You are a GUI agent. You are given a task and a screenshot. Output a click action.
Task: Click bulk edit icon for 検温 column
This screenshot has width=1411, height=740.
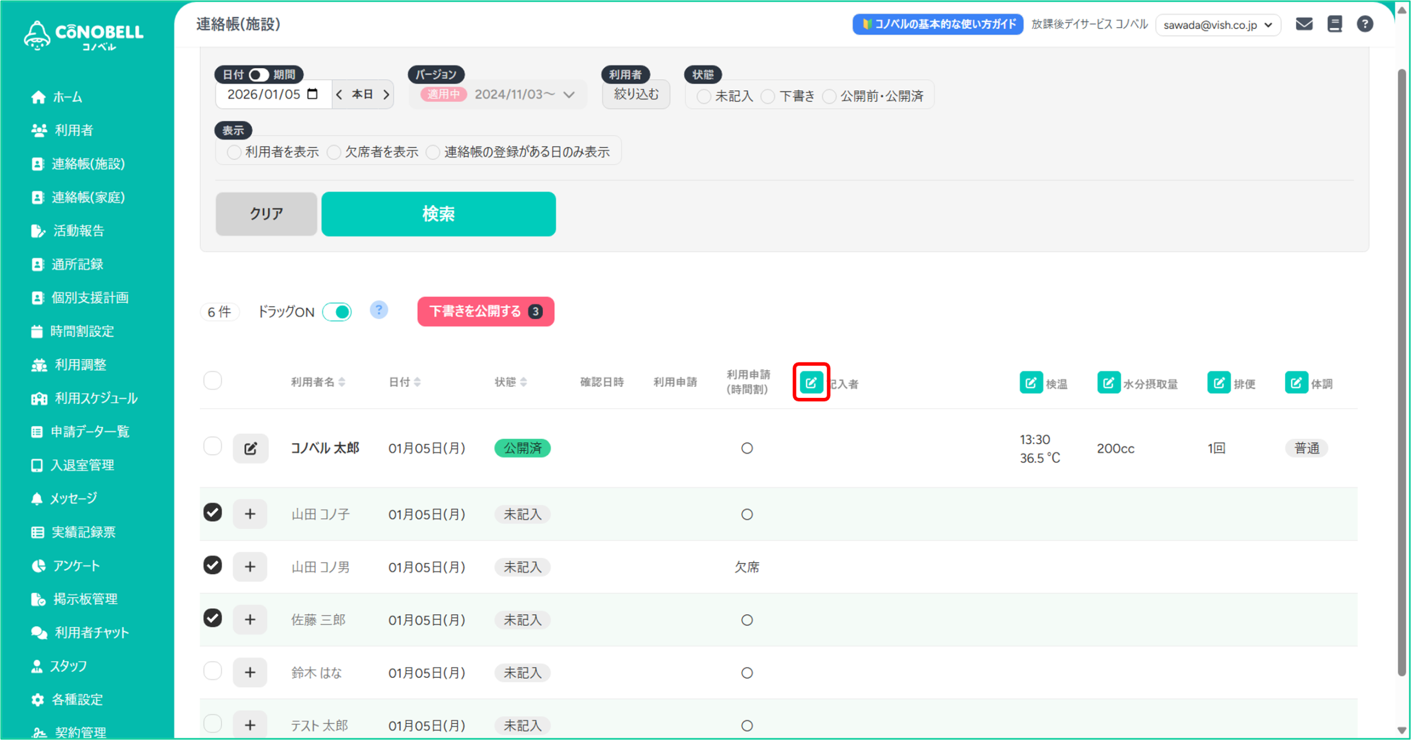pyautogui.click(x=1031, y=382)
